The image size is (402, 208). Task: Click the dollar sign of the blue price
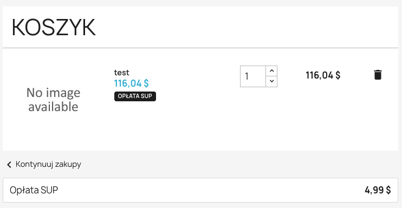click(146, 83)
